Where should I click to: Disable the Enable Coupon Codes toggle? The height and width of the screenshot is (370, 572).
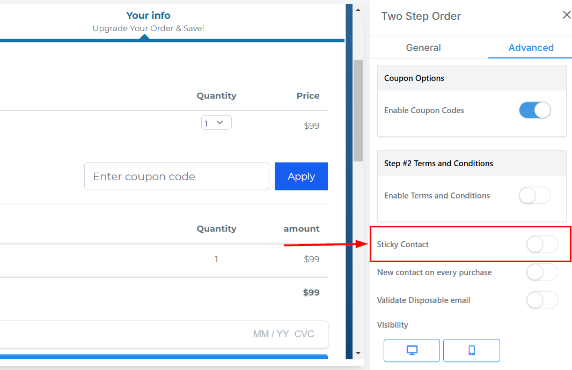(x=534, y=110)
